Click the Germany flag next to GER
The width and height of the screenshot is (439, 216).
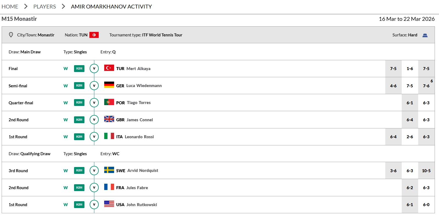click(109, 85)
